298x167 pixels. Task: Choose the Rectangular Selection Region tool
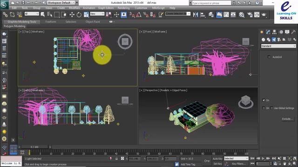(x=57, y=14)
